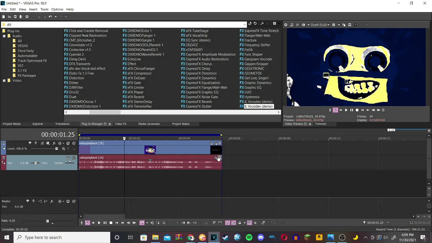Screen dimensions: 432x243
Task: Stop playback in the Video Preview transport
Action: (x=357, y=110)
